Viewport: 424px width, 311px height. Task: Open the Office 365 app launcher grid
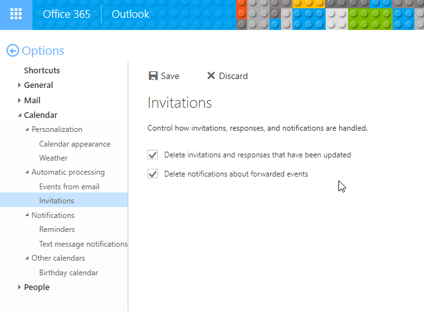16,14
